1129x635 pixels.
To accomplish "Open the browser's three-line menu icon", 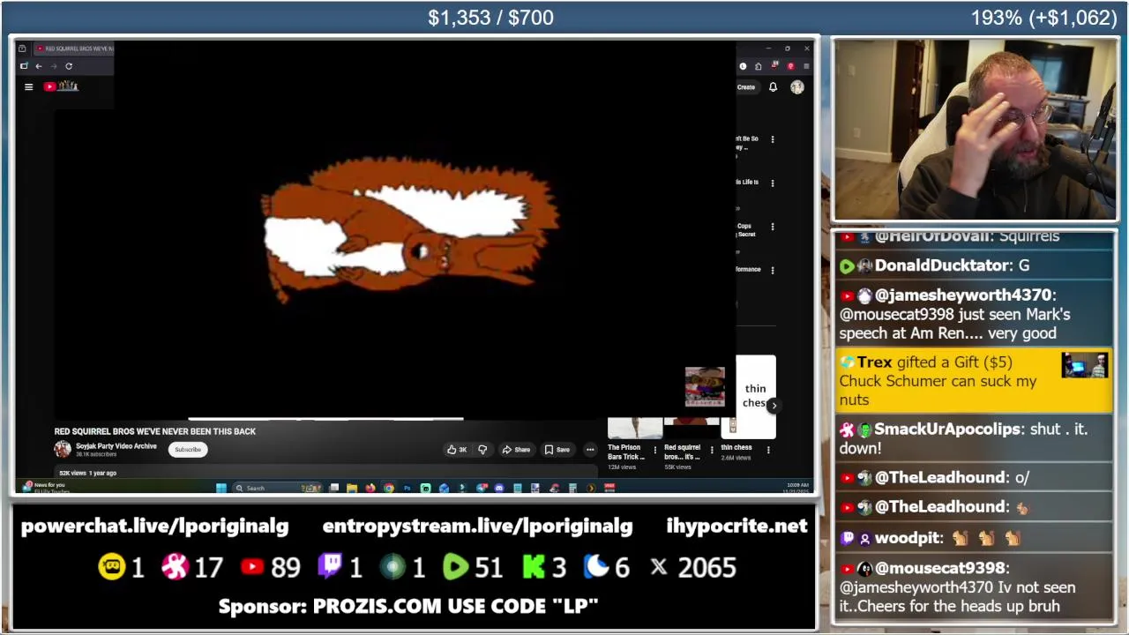I will (806, 66).
